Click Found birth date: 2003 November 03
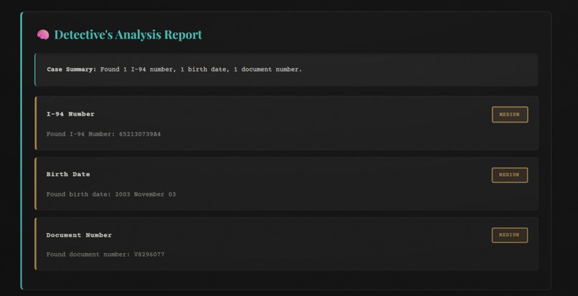This screenshot has width=578, height=296. pyautogui.click(x=111, y=194)
